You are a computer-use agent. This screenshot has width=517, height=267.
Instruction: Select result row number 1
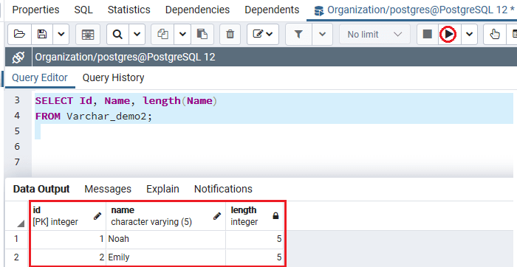pyautogui.click(x=16, y=239)
